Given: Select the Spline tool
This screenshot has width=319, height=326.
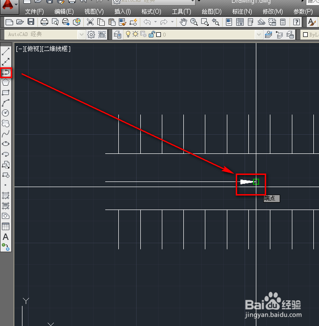Looking at the screenshot, I should [6, 134].
